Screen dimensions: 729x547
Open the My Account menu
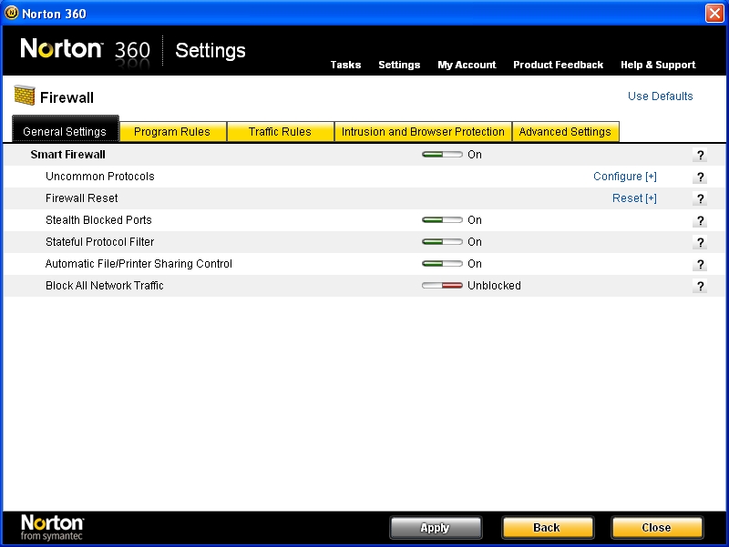[467, 65]
